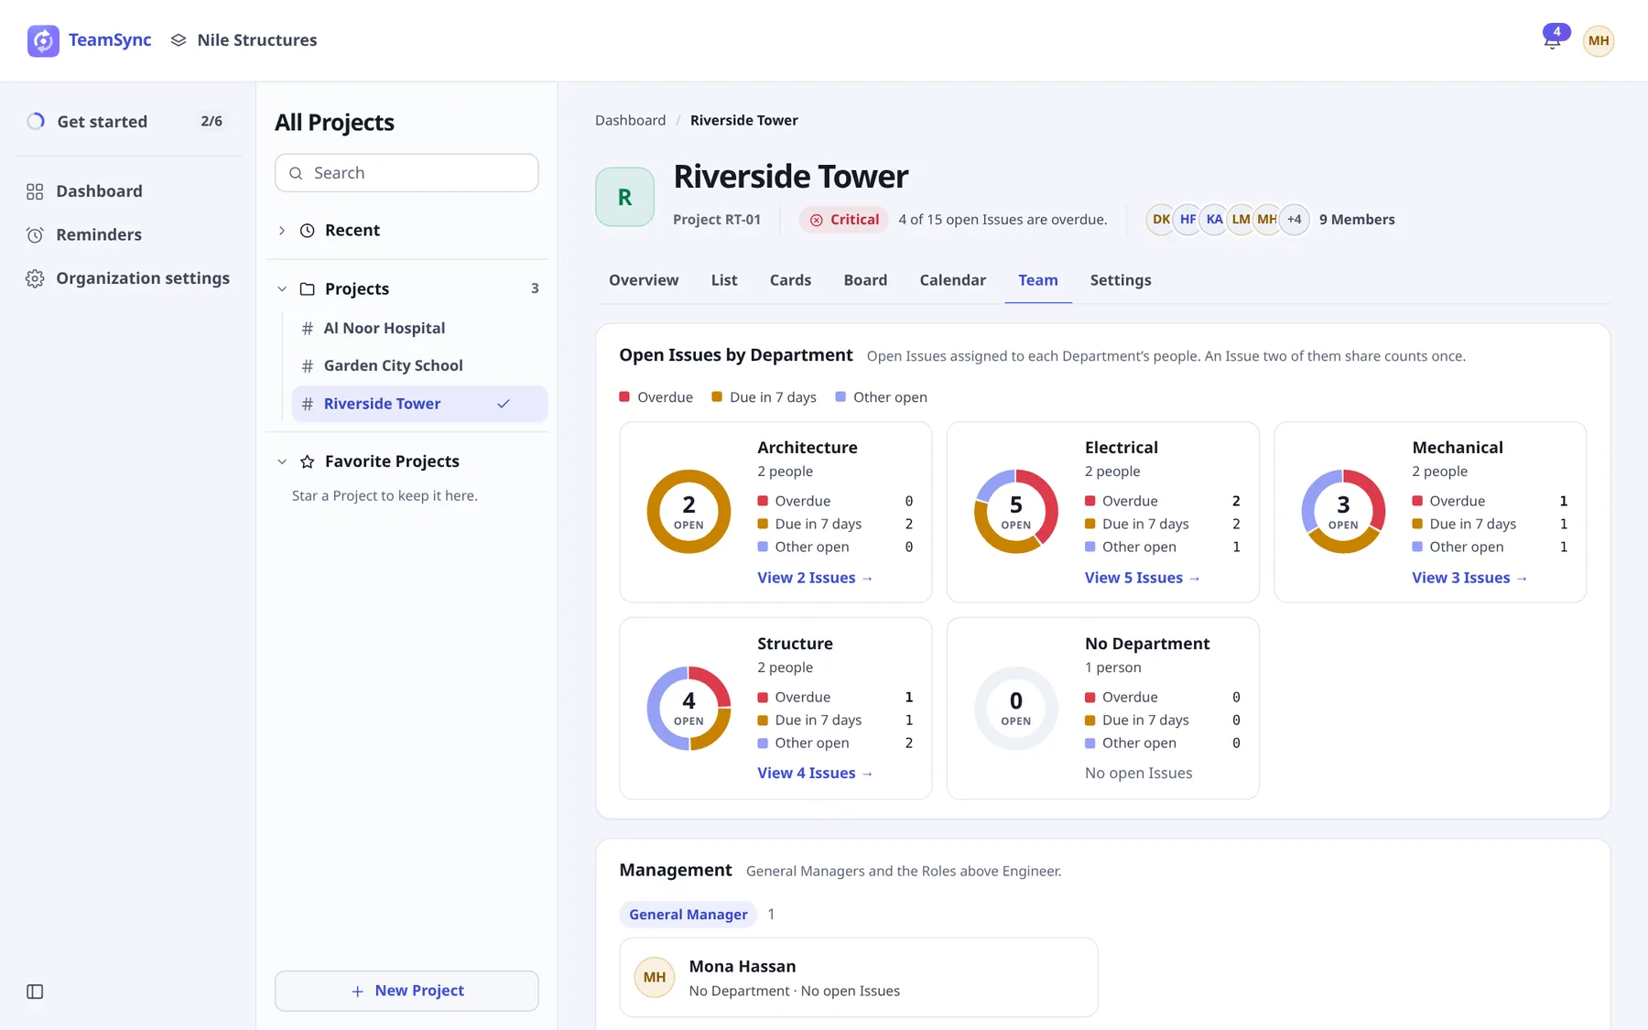This screenshot has width=1648, height=1030.
Task: Click the Riverside Tower R project badge
Action: (x=624, y=197)
